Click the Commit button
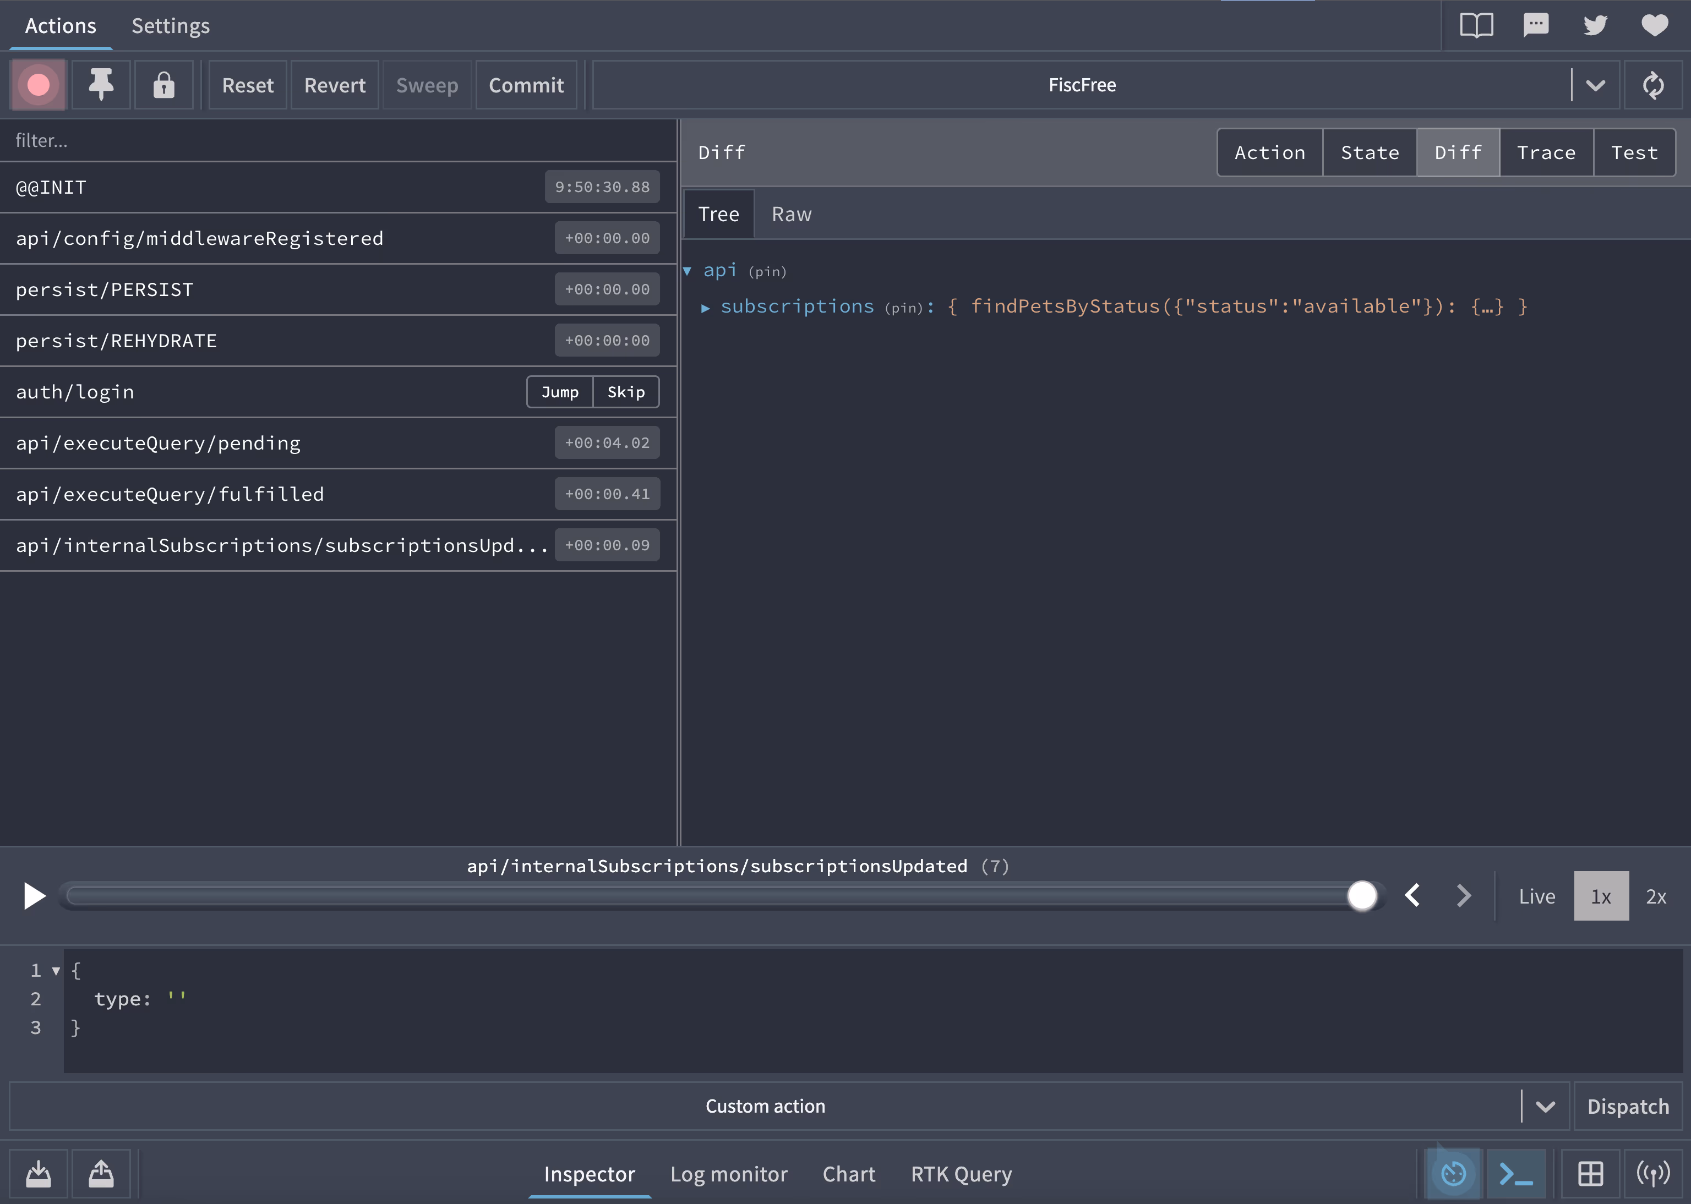This screenshot has height=1204, width=1691. (526, 85)
